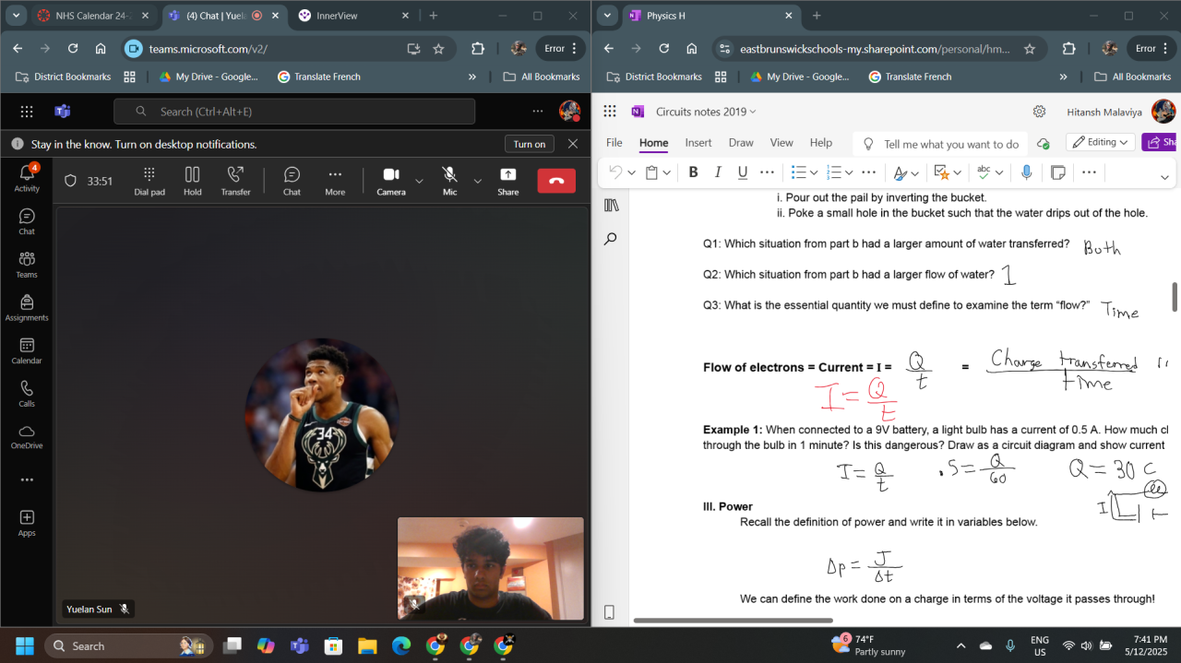Click Turn on for desktop notifications
Image resolution: width=1181 pixels, height=663 pixels.
[x=530, y=144]
